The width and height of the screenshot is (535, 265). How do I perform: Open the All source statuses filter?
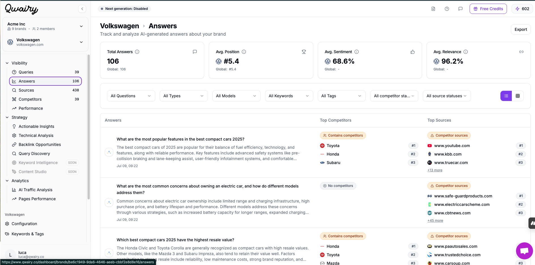pyautogui.click(x=447, y=96)
